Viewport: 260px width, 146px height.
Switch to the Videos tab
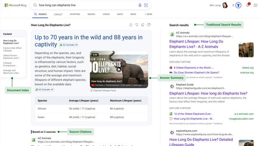(106, 14)
